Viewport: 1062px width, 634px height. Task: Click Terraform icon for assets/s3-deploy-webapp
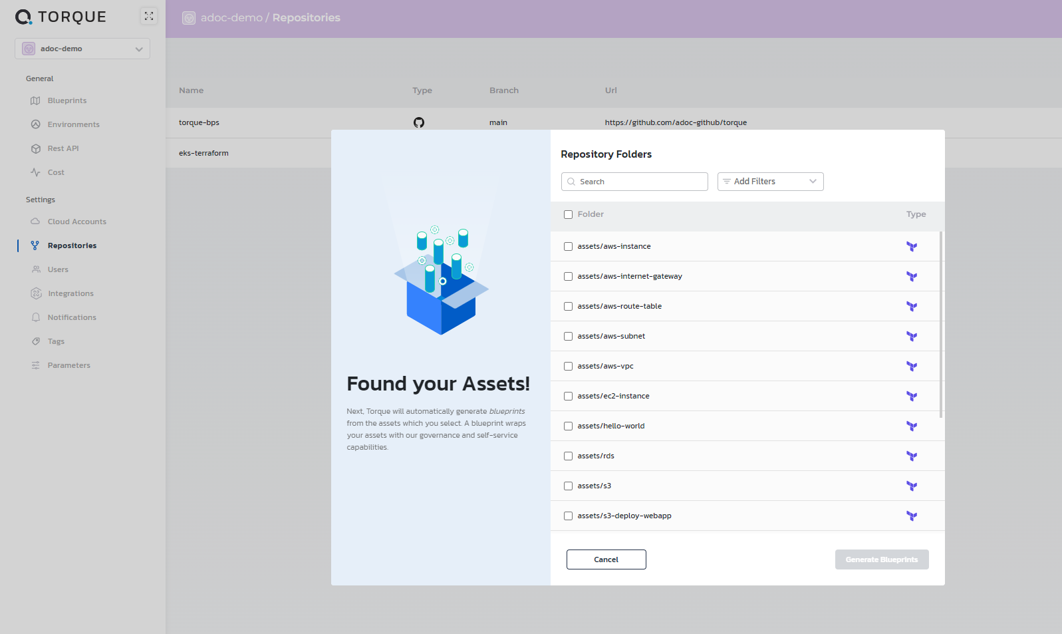point(912,516)
